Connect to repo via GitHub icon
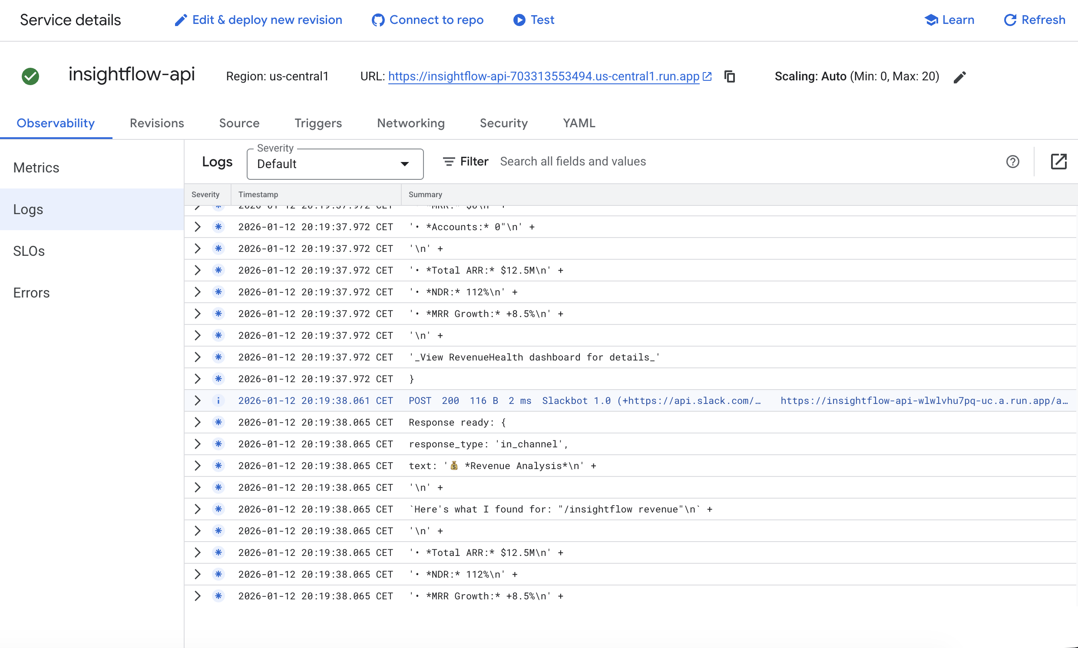The width and height of the screenshot is (1078, 648). [x=378, y=20]
